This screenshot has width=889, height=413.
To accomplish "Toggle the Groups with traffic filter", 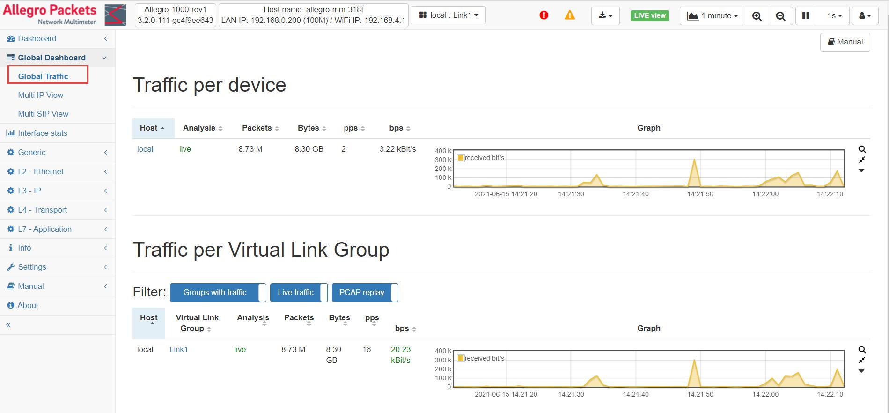I will [218, 292].
